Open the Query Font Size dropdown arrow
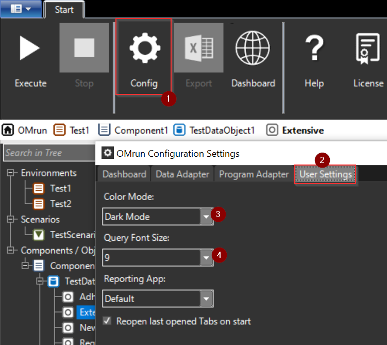The width and height of the screenshot is (387, 345). point(206,257)
